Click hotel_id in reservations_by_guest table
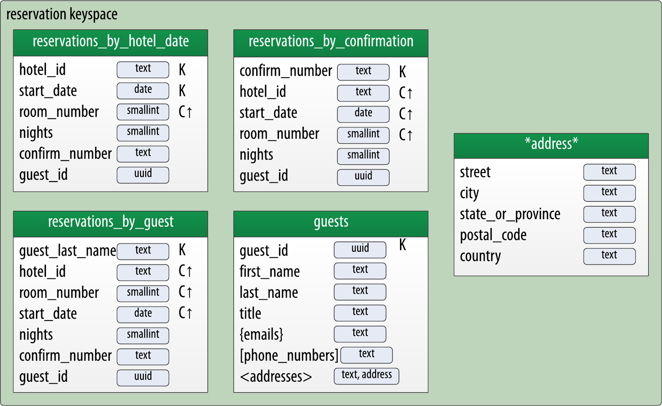Viewport: 662px width, 406px height. 42,272
